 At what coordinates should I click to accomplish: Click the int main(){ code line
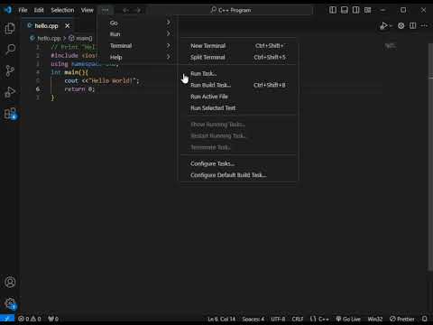point(69,72)
